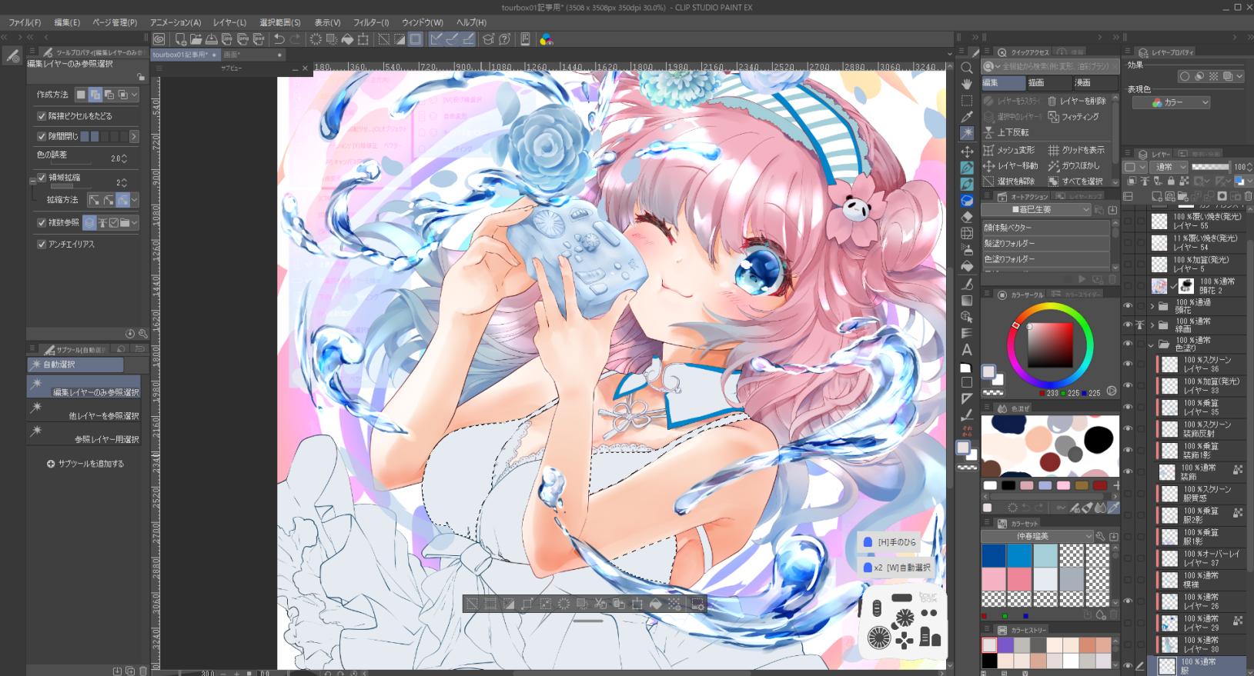
Task: Hide the 頭花 folder layer
Action: coord(1128,306)
